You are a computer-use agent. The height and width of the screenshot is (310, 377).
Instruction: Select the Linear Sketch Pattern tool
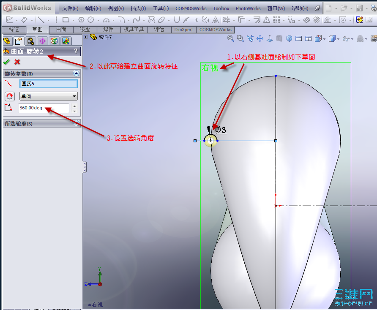(276, 20)
